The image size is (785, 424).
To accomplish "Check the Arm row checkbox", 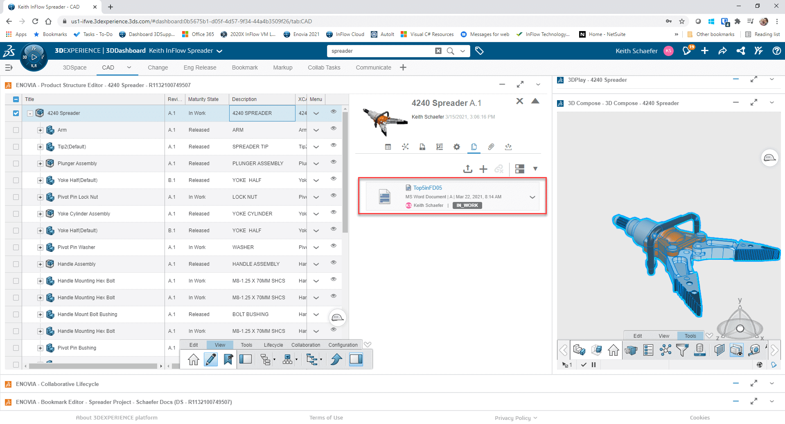I will click(x=16, y=130).
